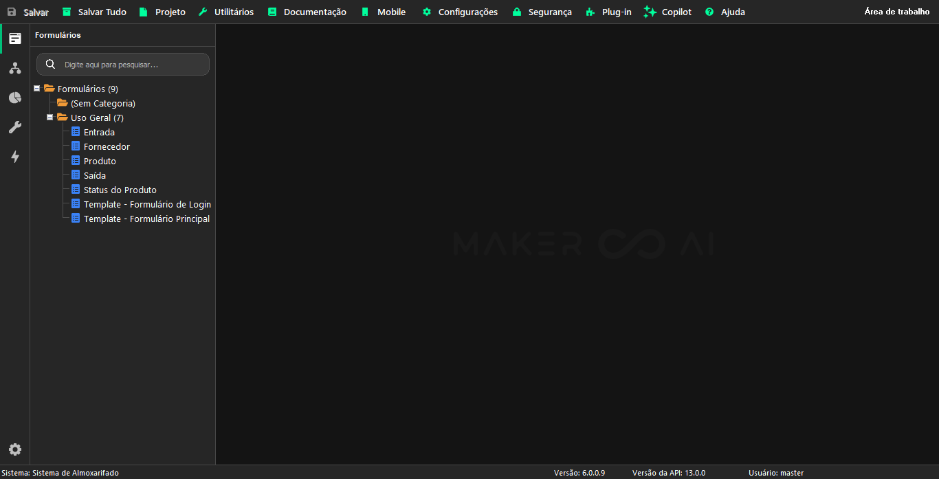Screen dimensions: 939x479
Task: Open the Salvar Tudo menu item
Action: 94,12
